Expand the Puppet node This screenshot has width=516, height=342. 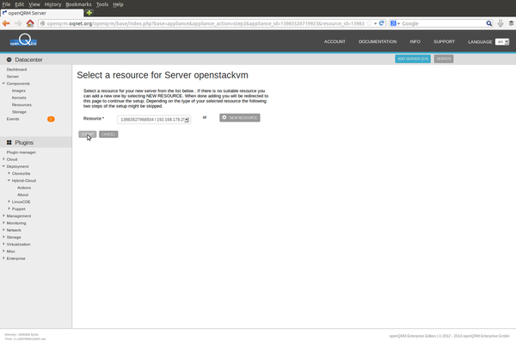(9, 208)
